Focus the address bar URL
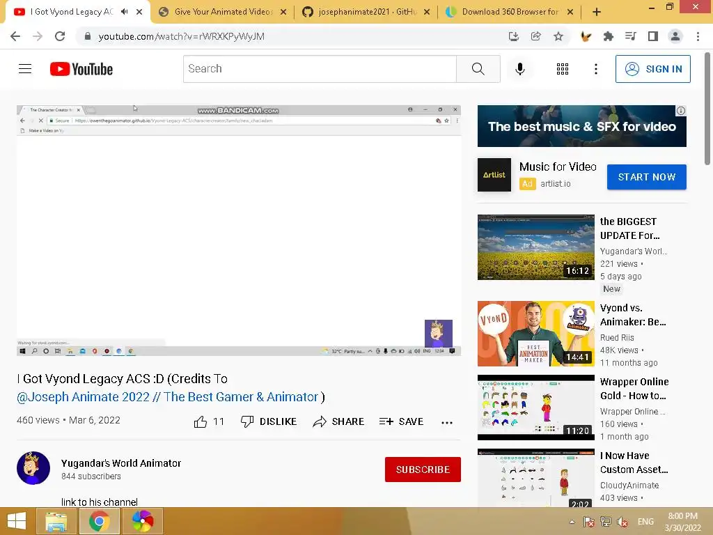The width and height of the screenshot is (713, 535). [182, 36]
